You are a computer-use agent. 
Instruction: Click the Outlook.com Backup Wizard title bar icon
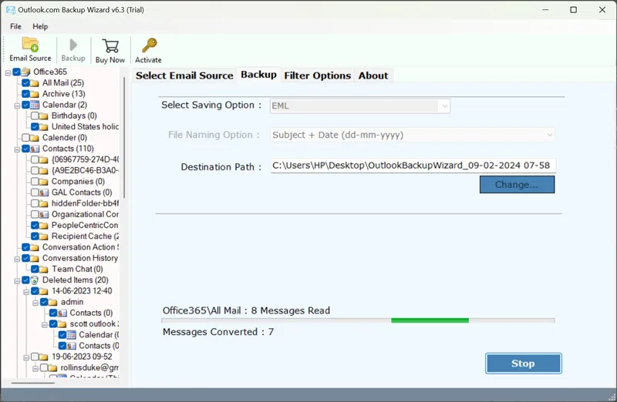(x=11, y=10)
